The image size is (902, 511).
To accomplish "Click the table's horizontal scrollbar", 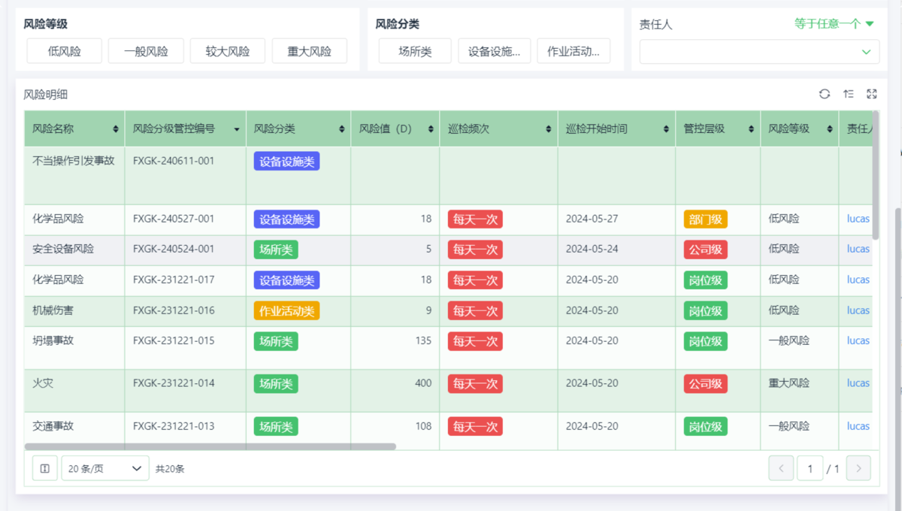I will [x=210, y=446].
